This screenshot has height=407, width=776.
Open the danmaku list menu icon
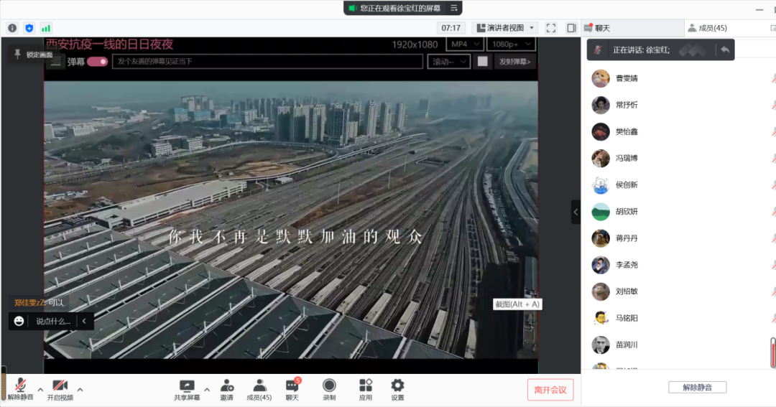56,62
